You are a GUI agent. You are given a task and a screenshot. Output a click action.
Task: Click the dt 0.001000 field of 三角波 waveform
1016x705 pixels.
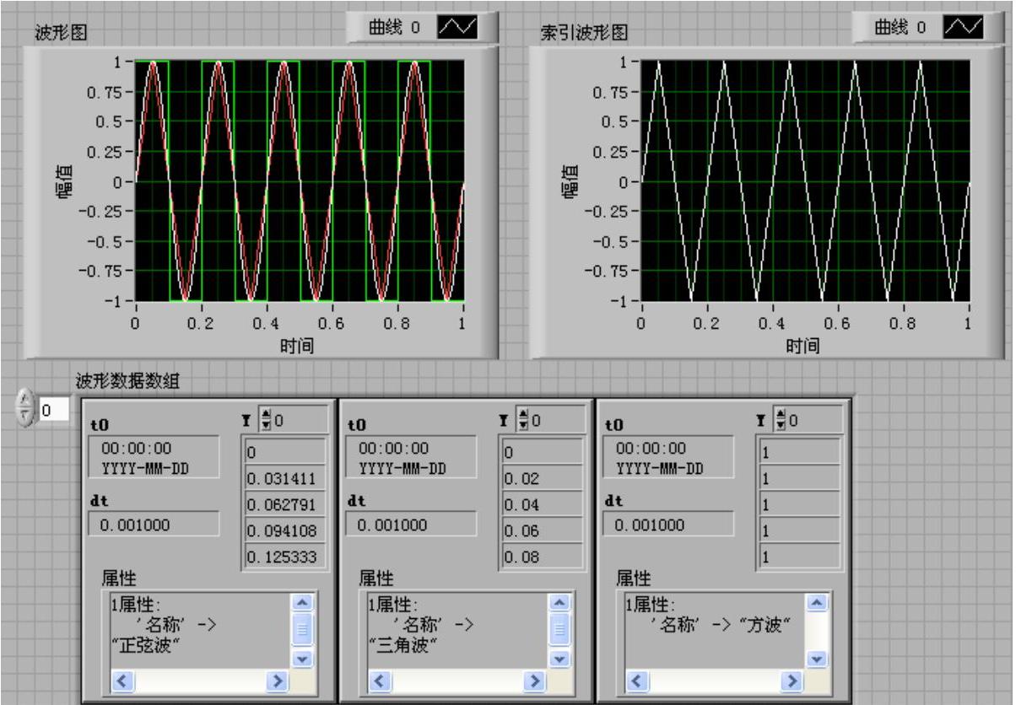pos(412,525)
